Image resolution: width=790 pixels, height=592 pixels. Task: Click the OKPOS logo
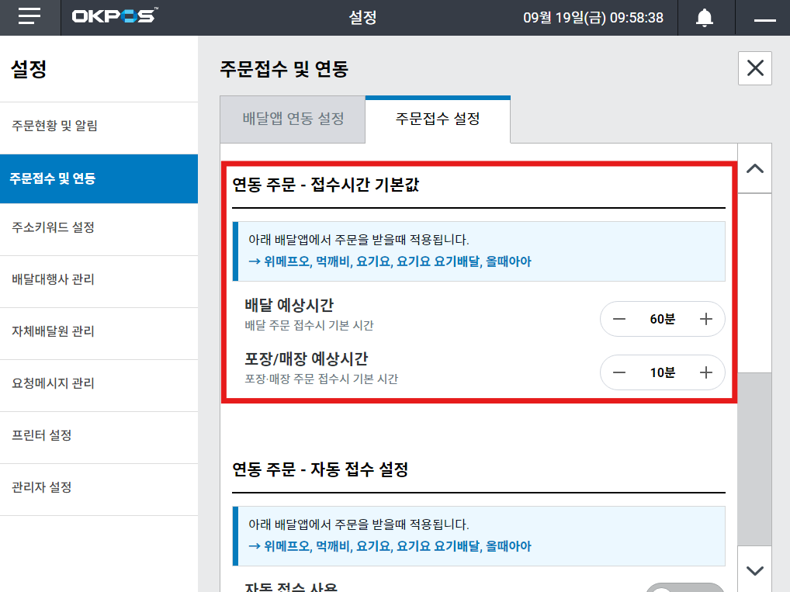pyautogui.click(x=113, y=17)
